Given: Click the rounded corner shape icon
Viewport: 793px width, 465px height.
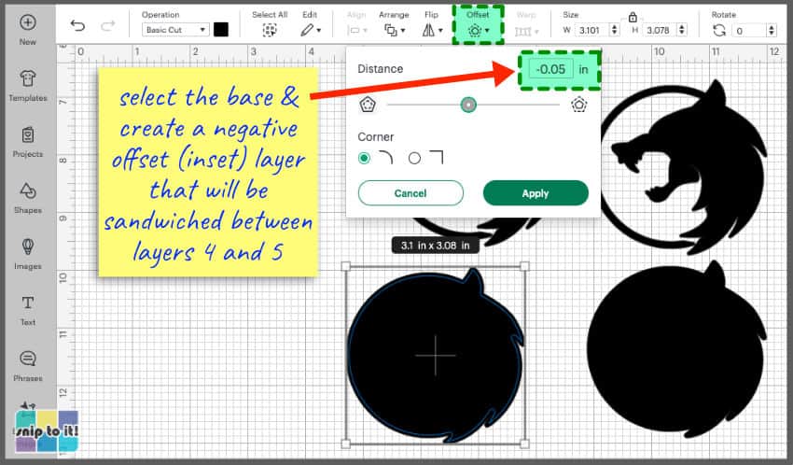Looking at the screenshot, I should (385, 158).
